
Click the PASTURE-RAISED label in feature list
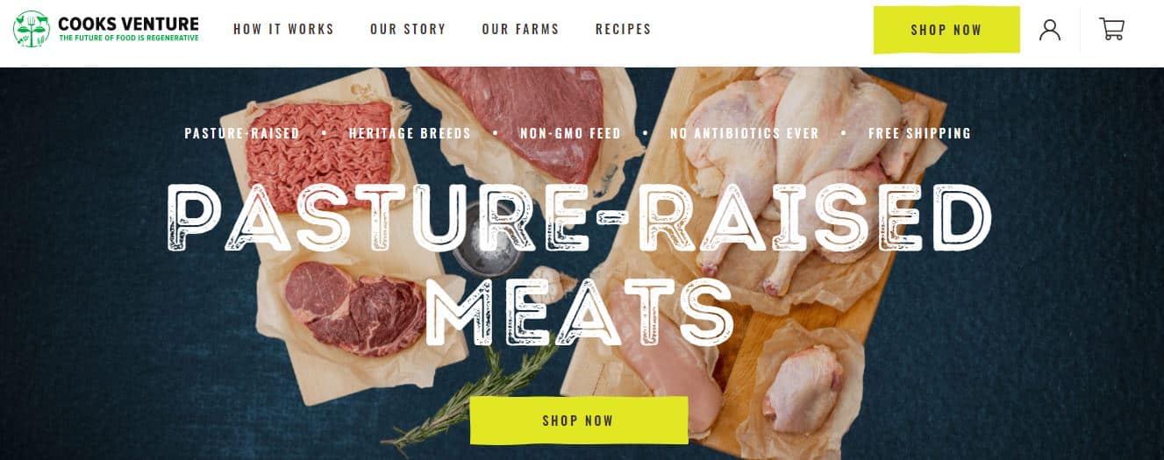click(242, 133)
